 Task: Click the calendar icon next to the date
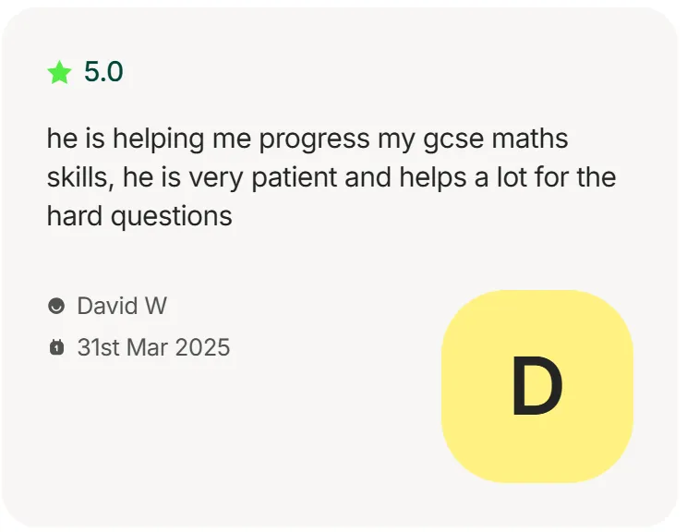point(56,347)
